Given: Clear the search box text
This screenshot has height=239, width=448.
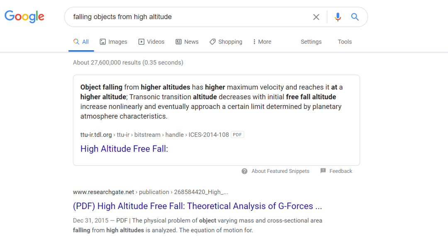Looking at the screenshot, I should click(316, 17).
